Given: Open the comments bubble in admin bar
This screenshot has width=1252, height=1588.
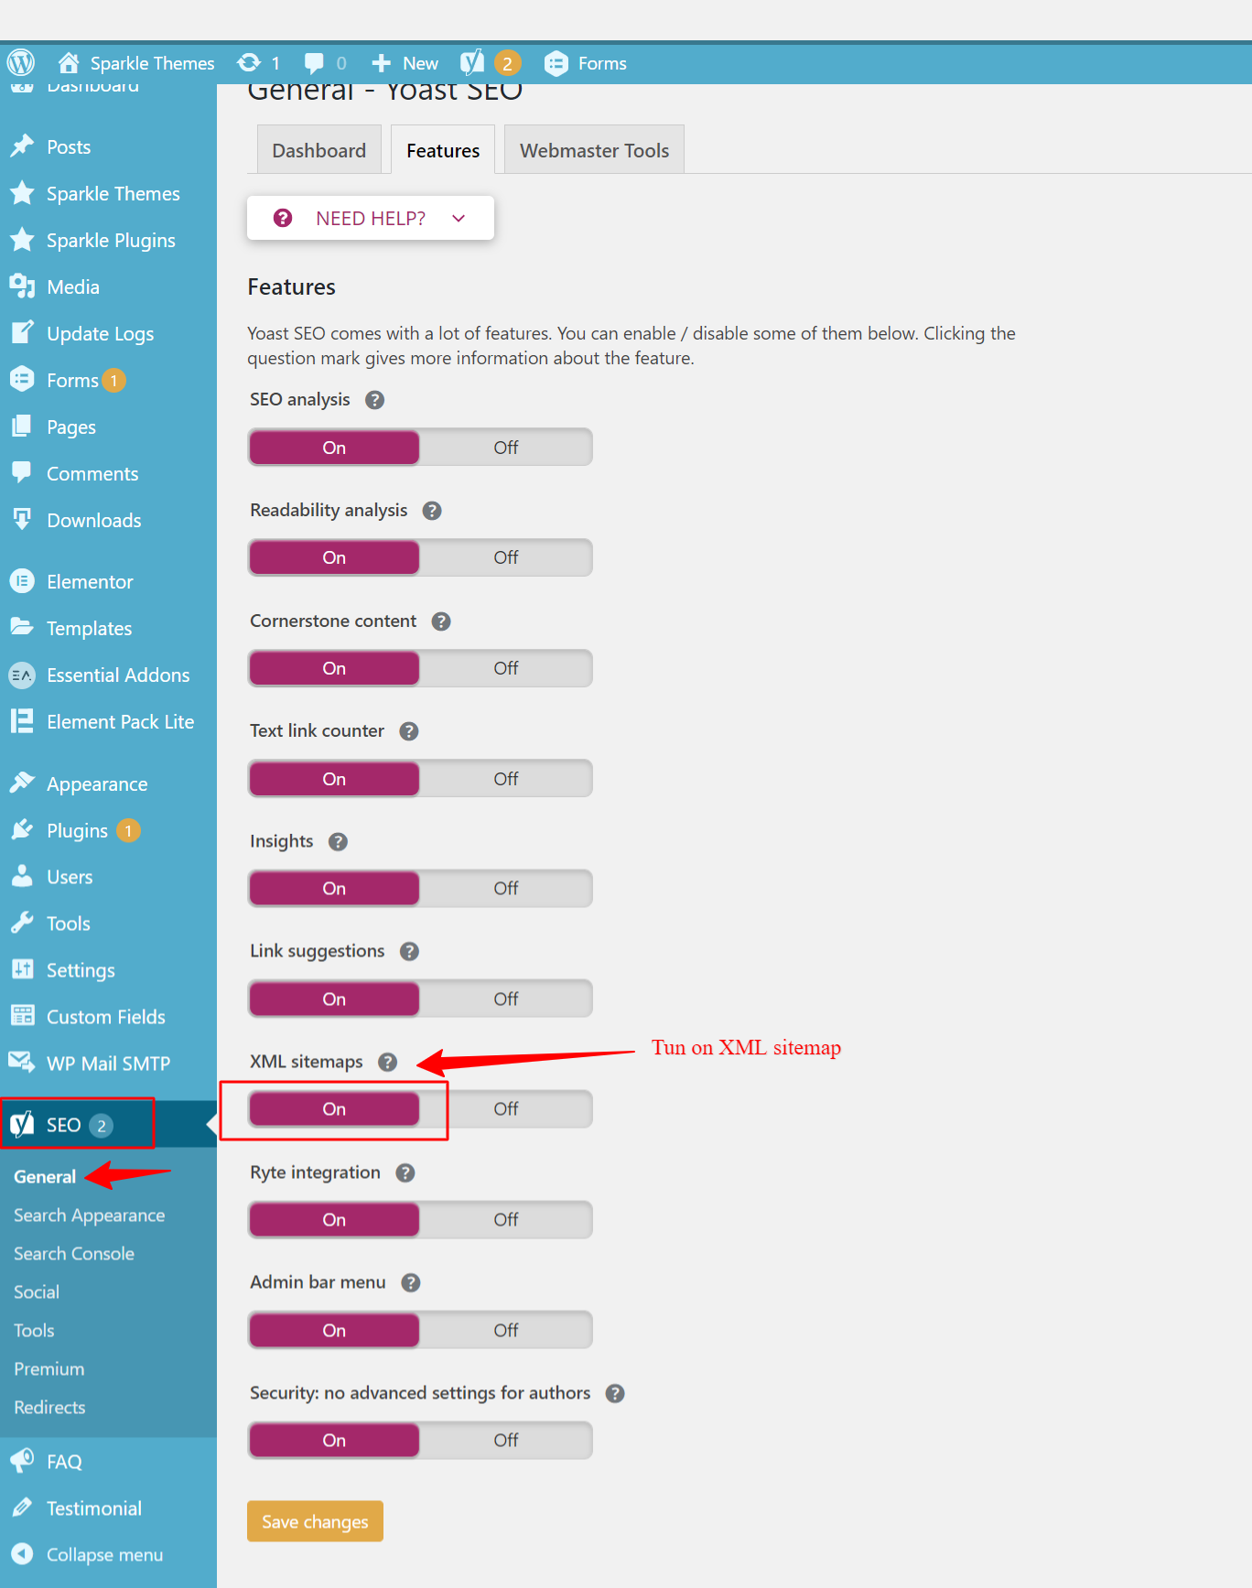Looking at the screenshot, I should point(314,63).
